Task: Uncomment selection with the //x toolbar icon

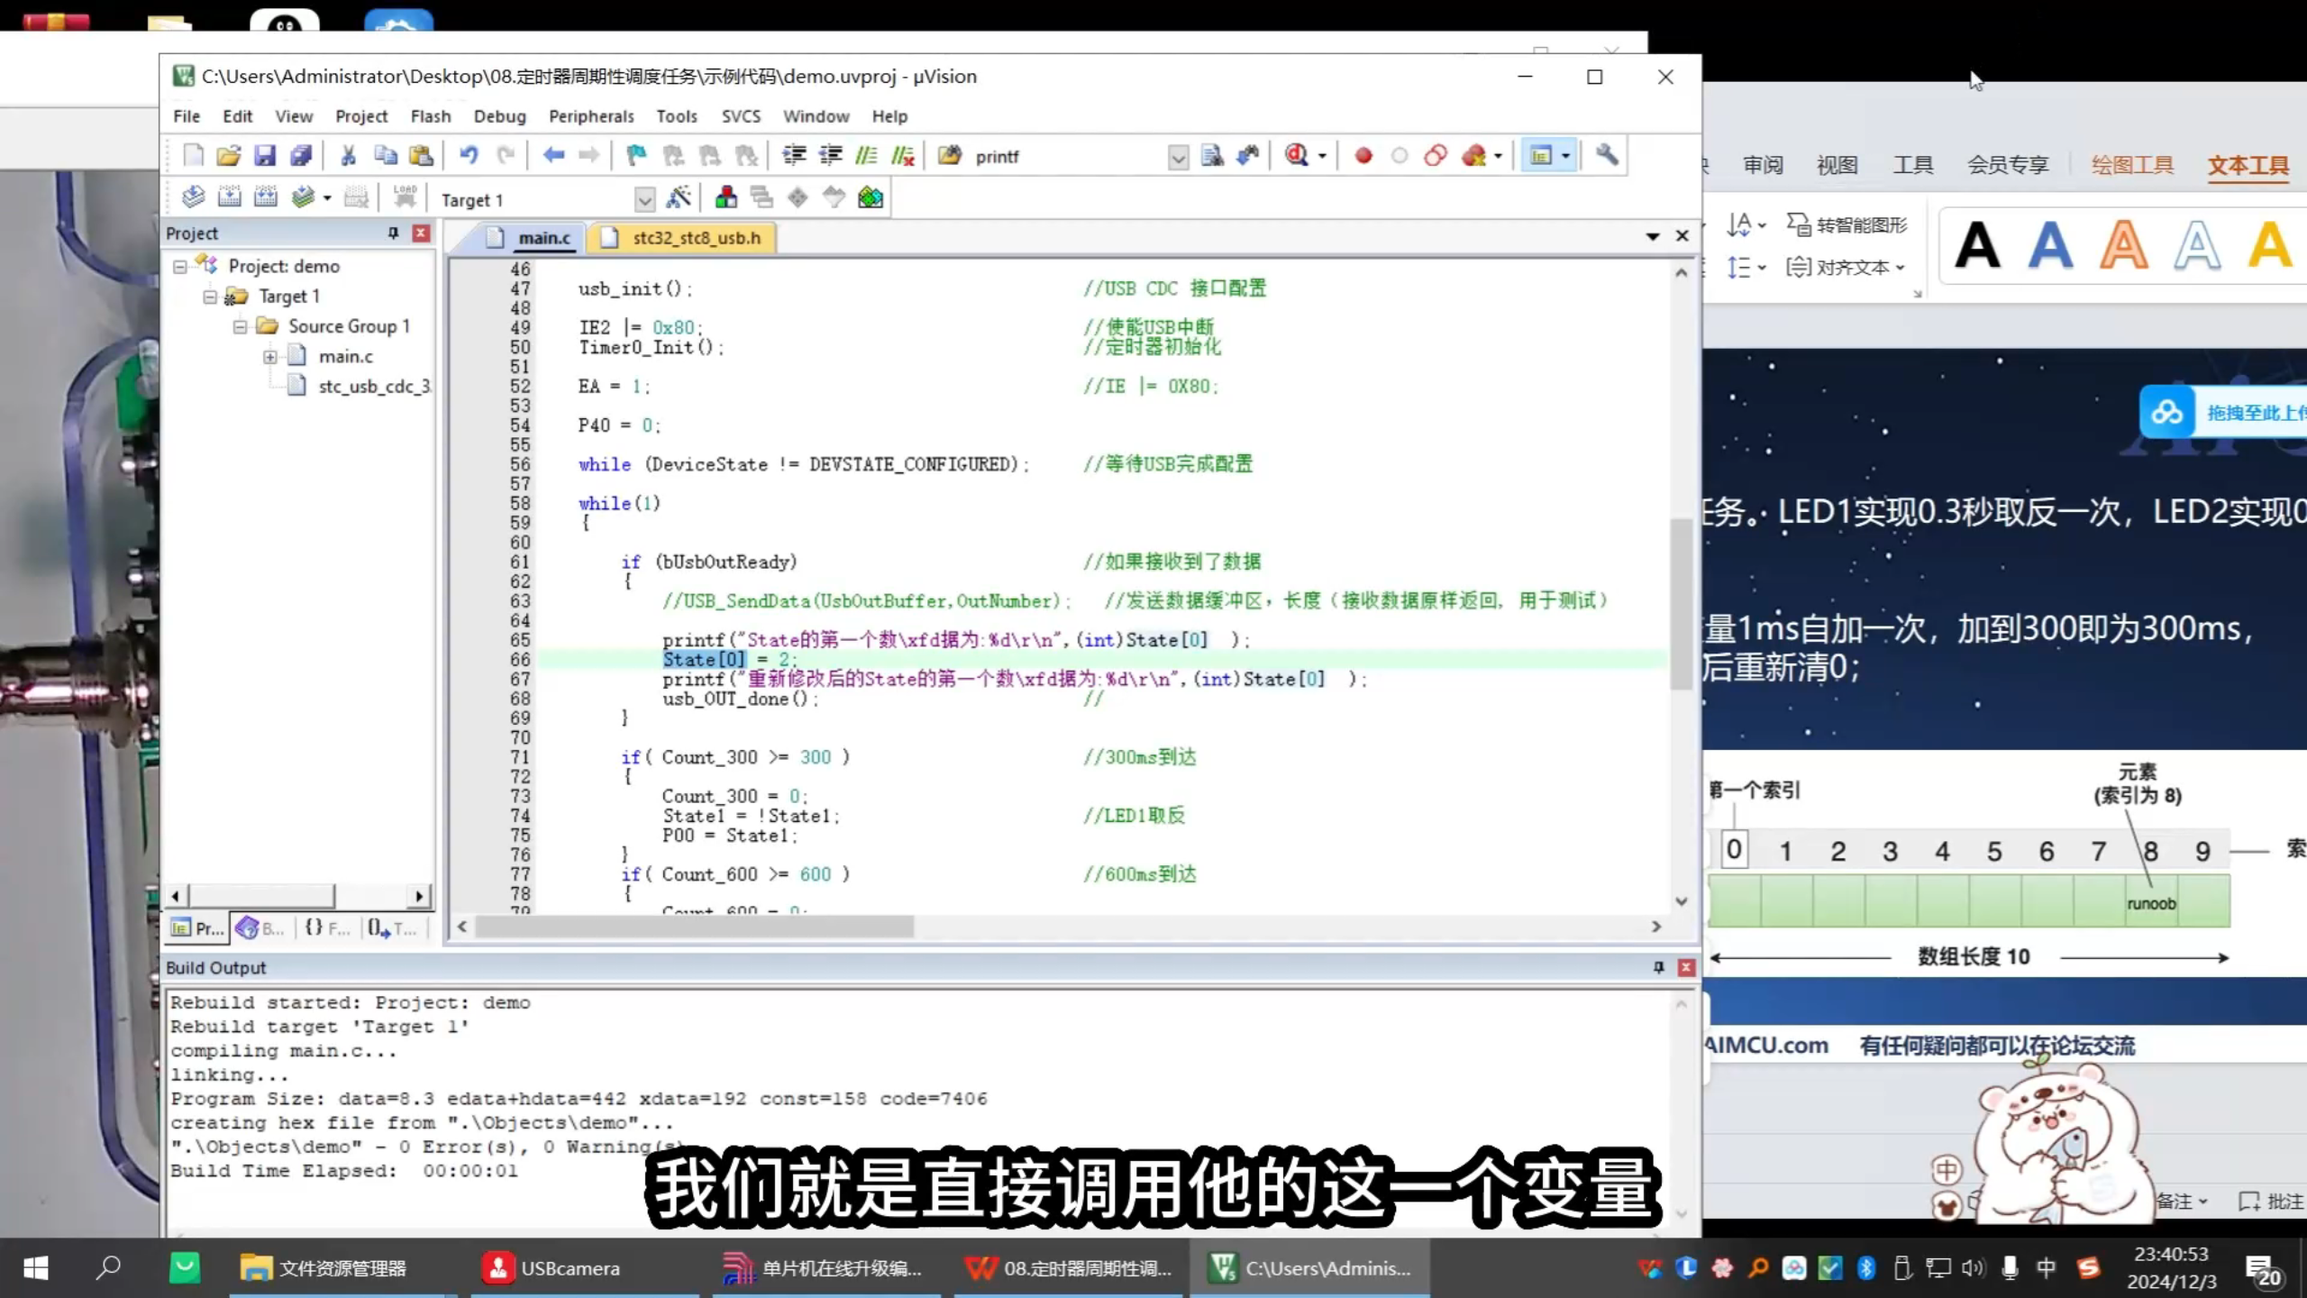Action: click(902, 155)
